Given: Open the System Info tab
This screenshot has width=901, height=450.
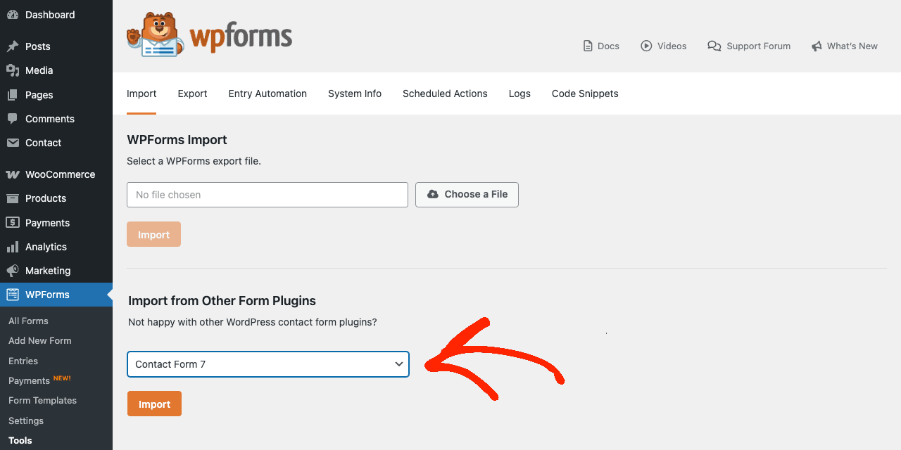Looking at the screenshot, I should tap(355, 94).
